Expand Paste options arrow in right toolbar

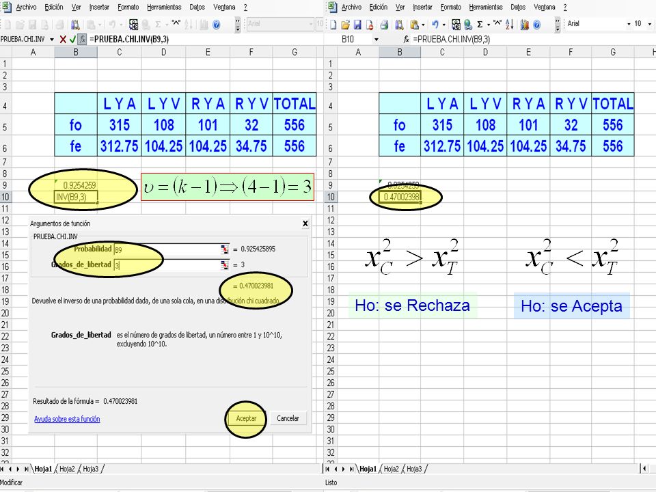(x=423, y=25)
